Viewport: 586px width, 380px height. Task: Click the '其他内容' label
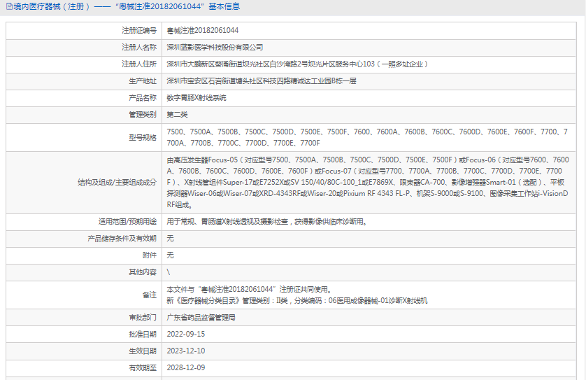(x=143, y=272)
